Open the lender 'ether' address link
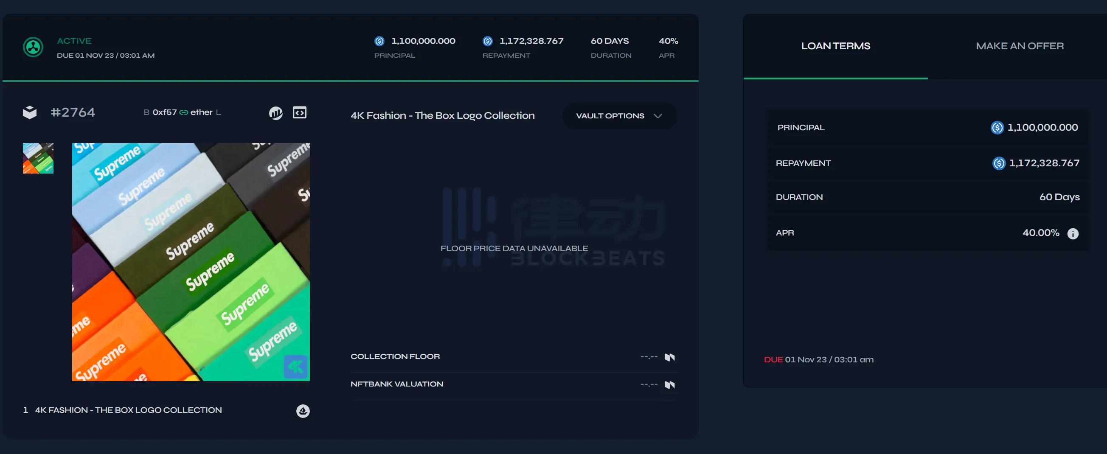Image resolution: width=1107 pixels, height=454 pixels. 202,112
